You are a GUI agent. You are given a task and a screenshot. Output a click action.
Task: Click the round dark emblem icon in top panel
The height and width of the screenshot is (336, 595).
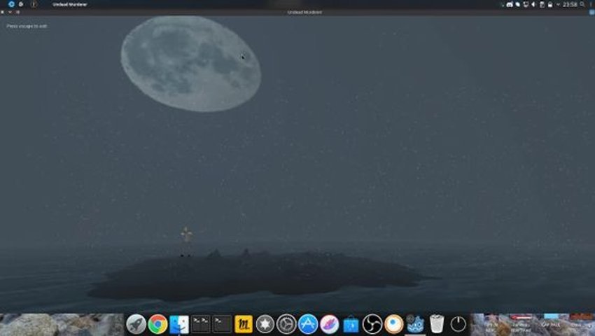[x=34, y=4]
